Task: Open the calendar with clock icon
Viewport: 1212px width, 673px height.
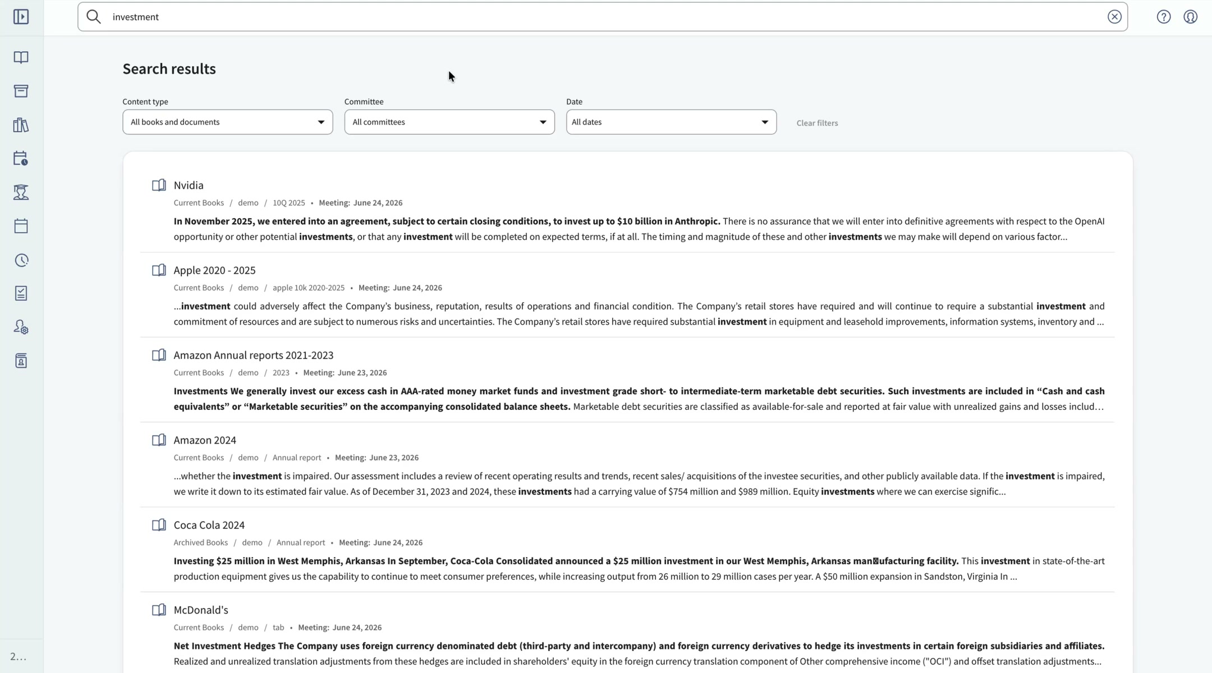Action: pyautogui.click(x=21, y=158)
